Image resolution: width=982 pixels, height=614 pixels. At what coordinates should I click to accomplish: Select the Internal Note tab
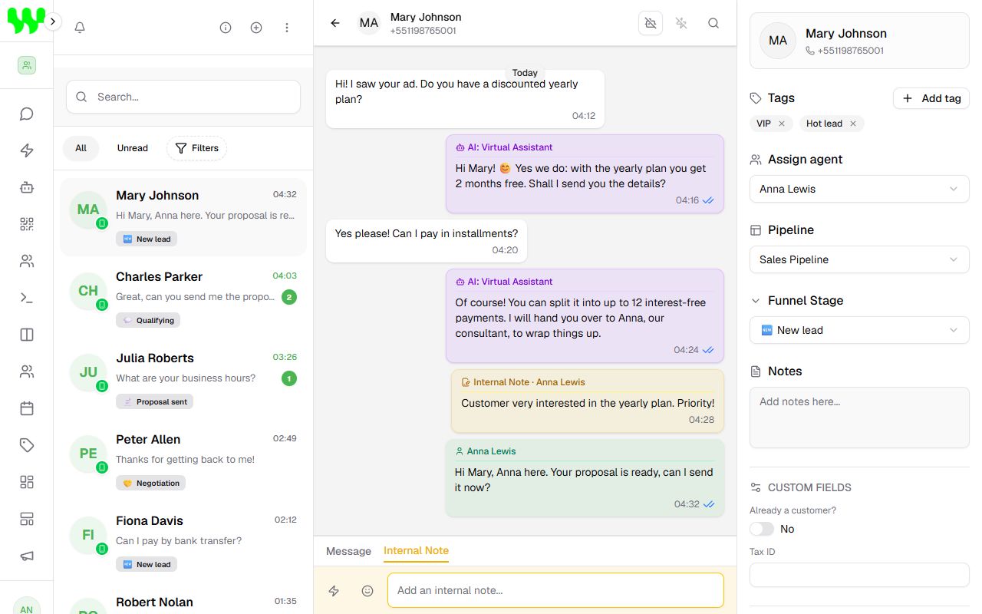click(416, 551)
